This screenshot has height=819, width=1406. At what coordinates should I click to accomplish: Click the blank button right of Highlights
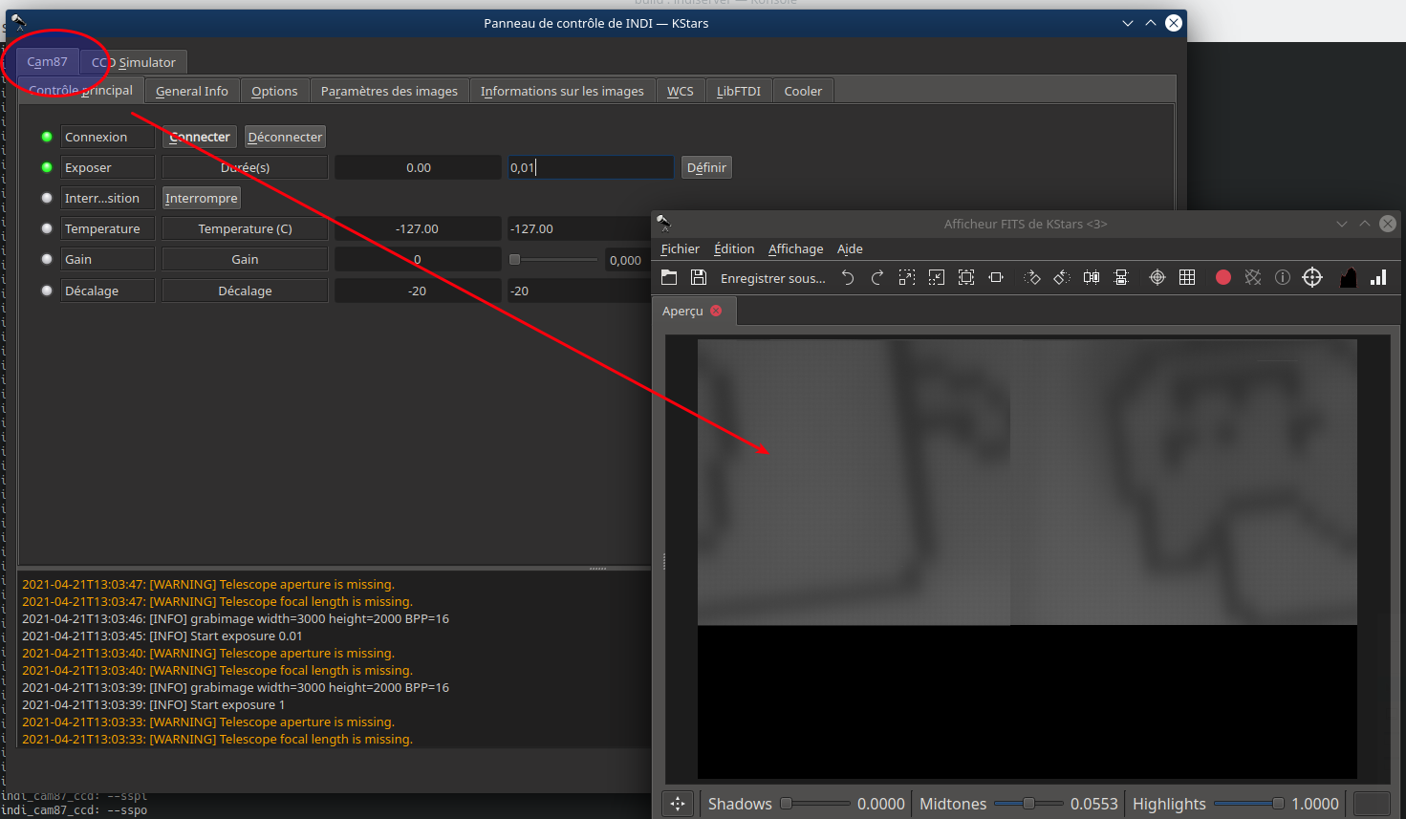[1372, 804]
